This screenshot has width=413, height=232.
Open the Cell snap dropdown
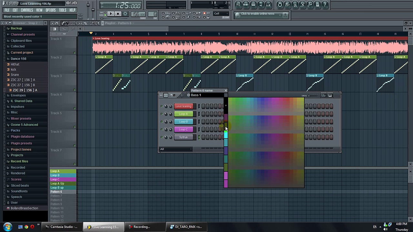point(221,14)
